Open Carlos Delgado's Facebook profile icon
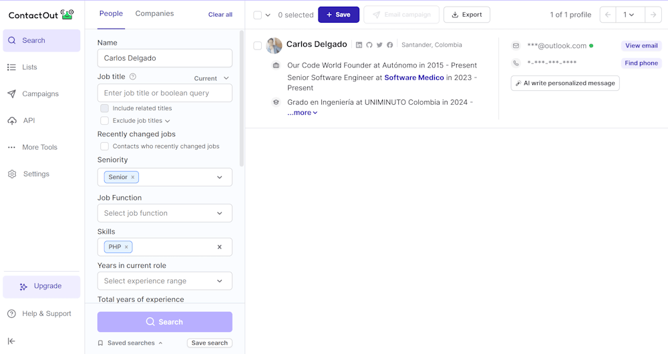The height and width of the screenshot is (354, 668). point(390,45)
